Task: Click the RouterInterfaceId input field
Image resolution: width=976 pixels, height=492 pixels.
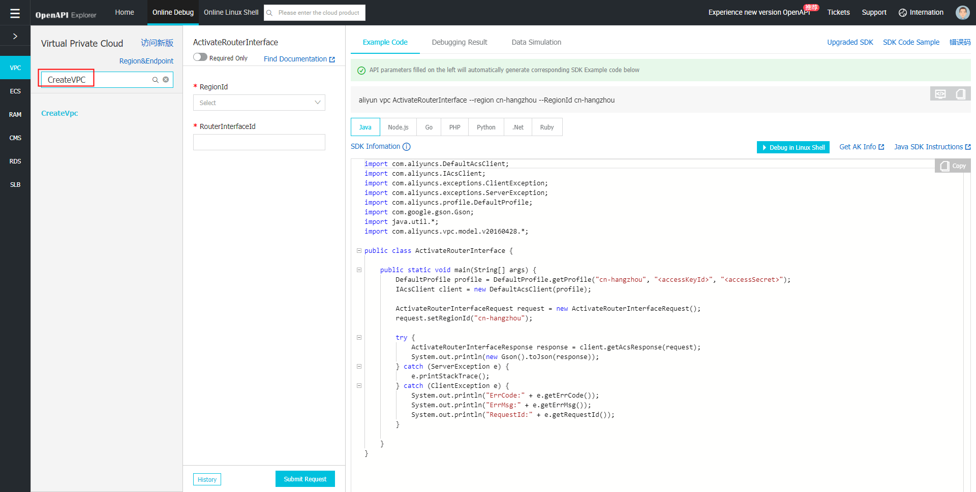Action: click(259, 142)
